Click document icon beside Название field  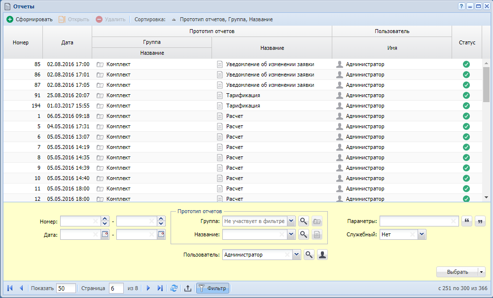[x=317, y=234]
